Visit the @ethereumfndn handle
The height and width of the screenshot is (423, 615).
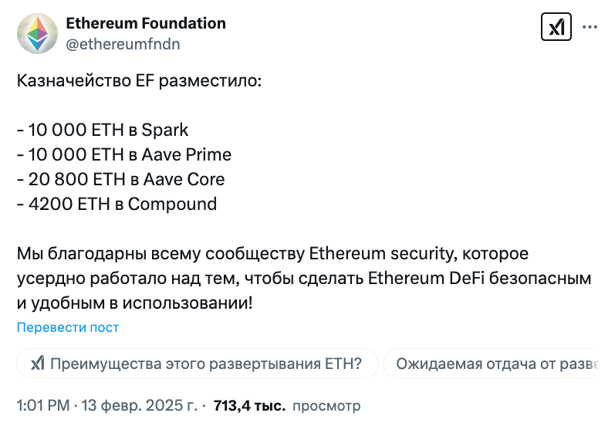123,44
